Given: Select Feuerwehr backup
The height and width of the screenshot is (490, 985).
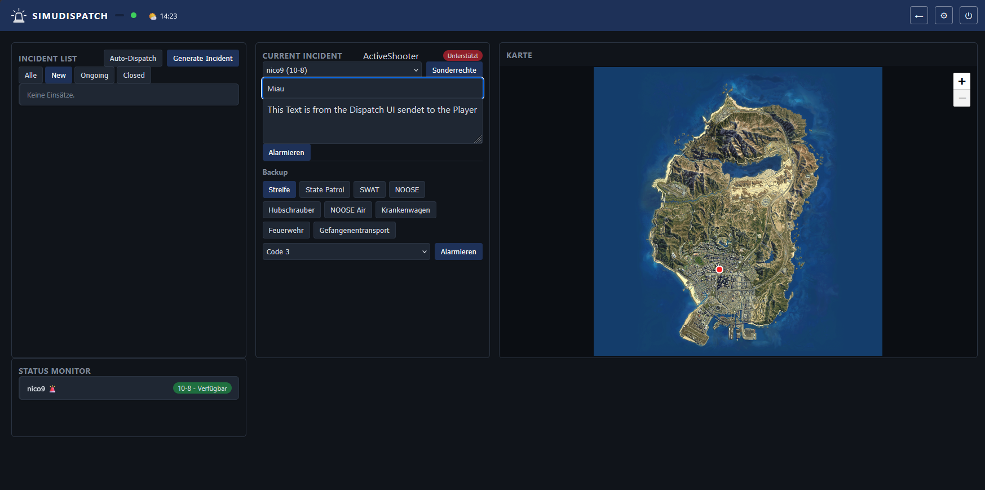Looking at the screenshot, I should pyautogui.click(x=286, y=230).
